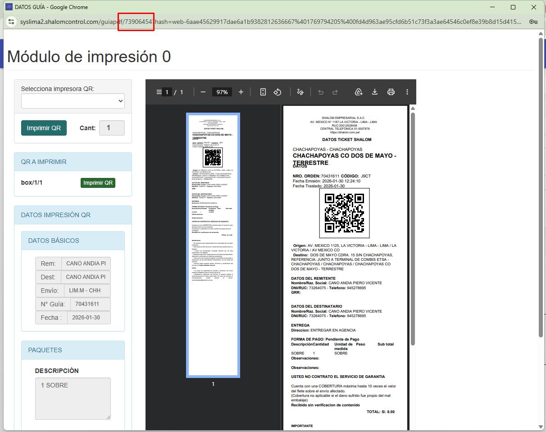Select the draw annotation tool

[300, 92]
